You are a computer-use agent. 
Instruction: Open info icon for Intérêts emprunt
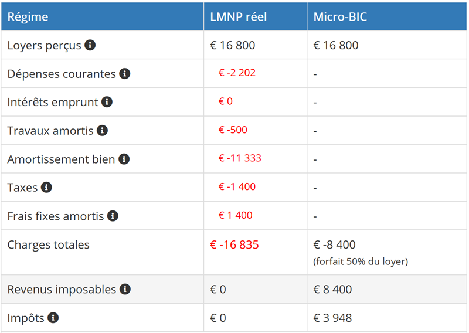(107, 102)
